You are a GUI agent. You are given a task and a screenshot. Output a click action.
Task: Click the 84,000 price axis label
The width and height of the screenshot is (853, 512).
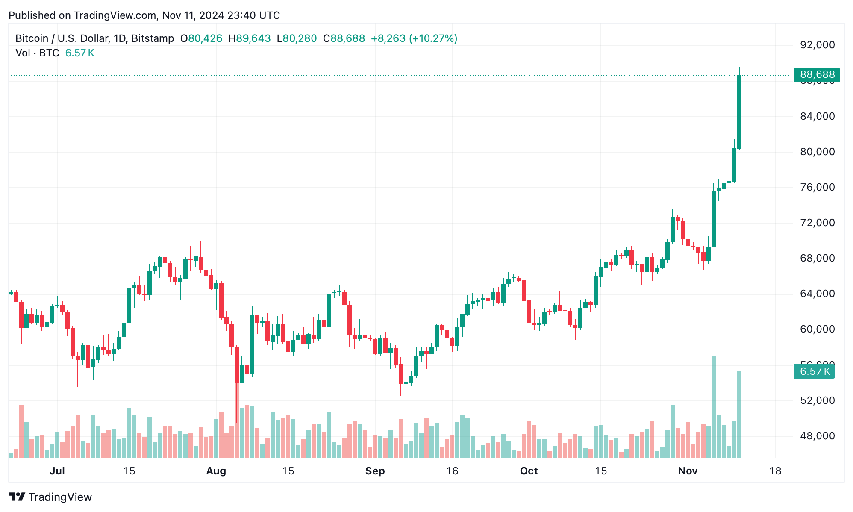[817, 116]
